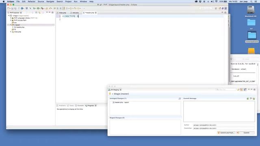Click the Commit button
This screenshot has width=260, height=146.
[245, 133]
